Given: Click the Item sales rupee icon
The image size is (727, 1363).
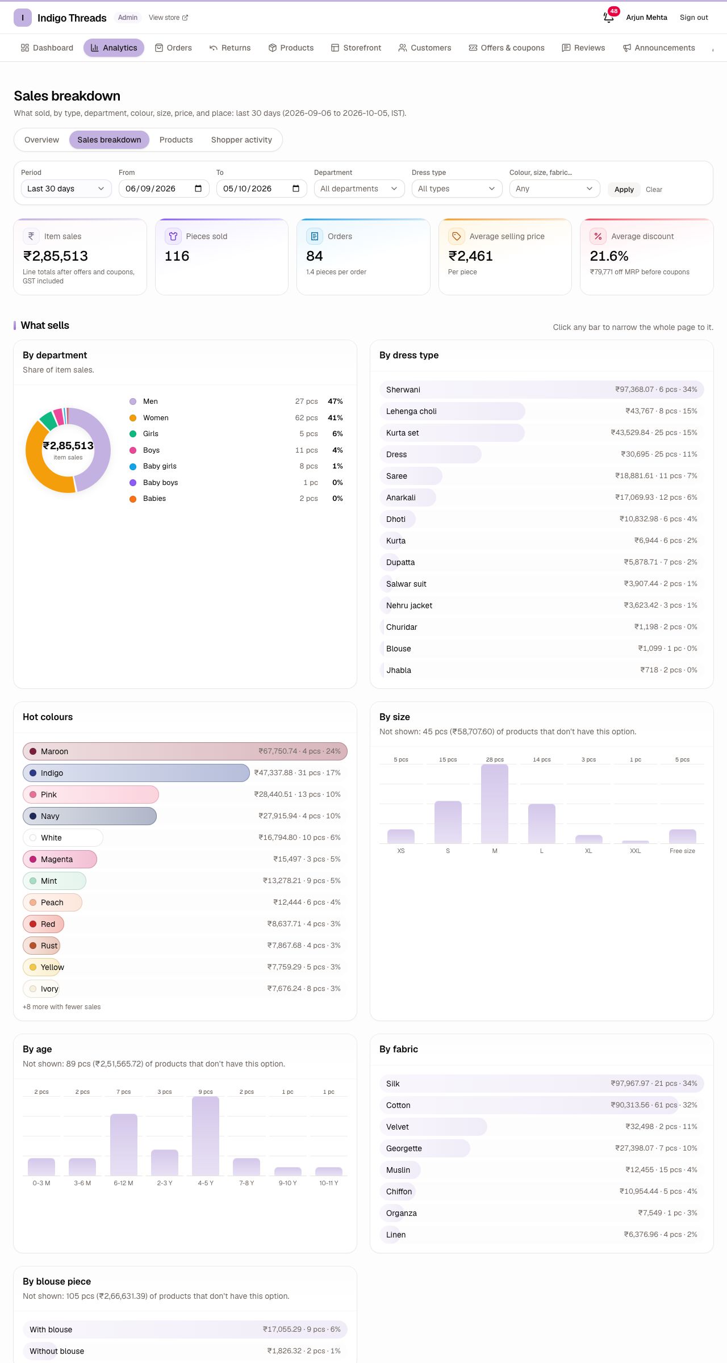Looking at the screenshot, I should pyautogui.click(x=31, y=236).
